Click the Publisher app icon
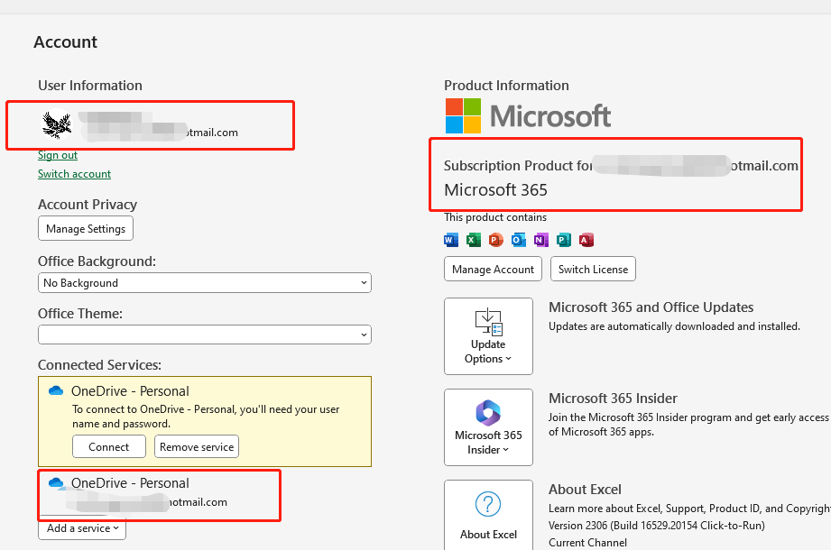 pyautogui.click(x=564, y=240)
